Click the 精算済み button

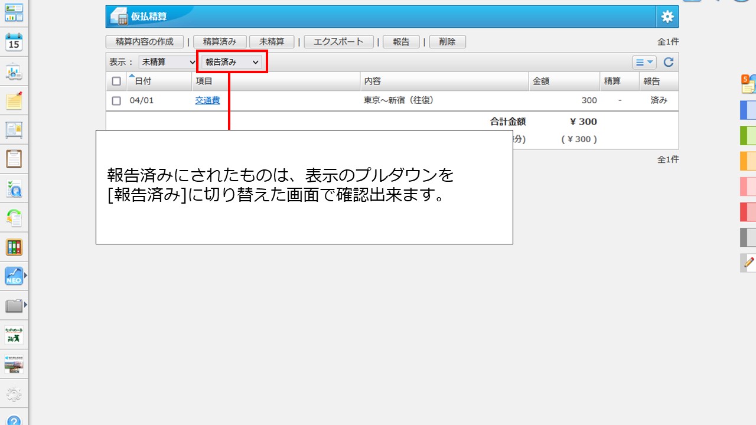[x=220, y=42]
